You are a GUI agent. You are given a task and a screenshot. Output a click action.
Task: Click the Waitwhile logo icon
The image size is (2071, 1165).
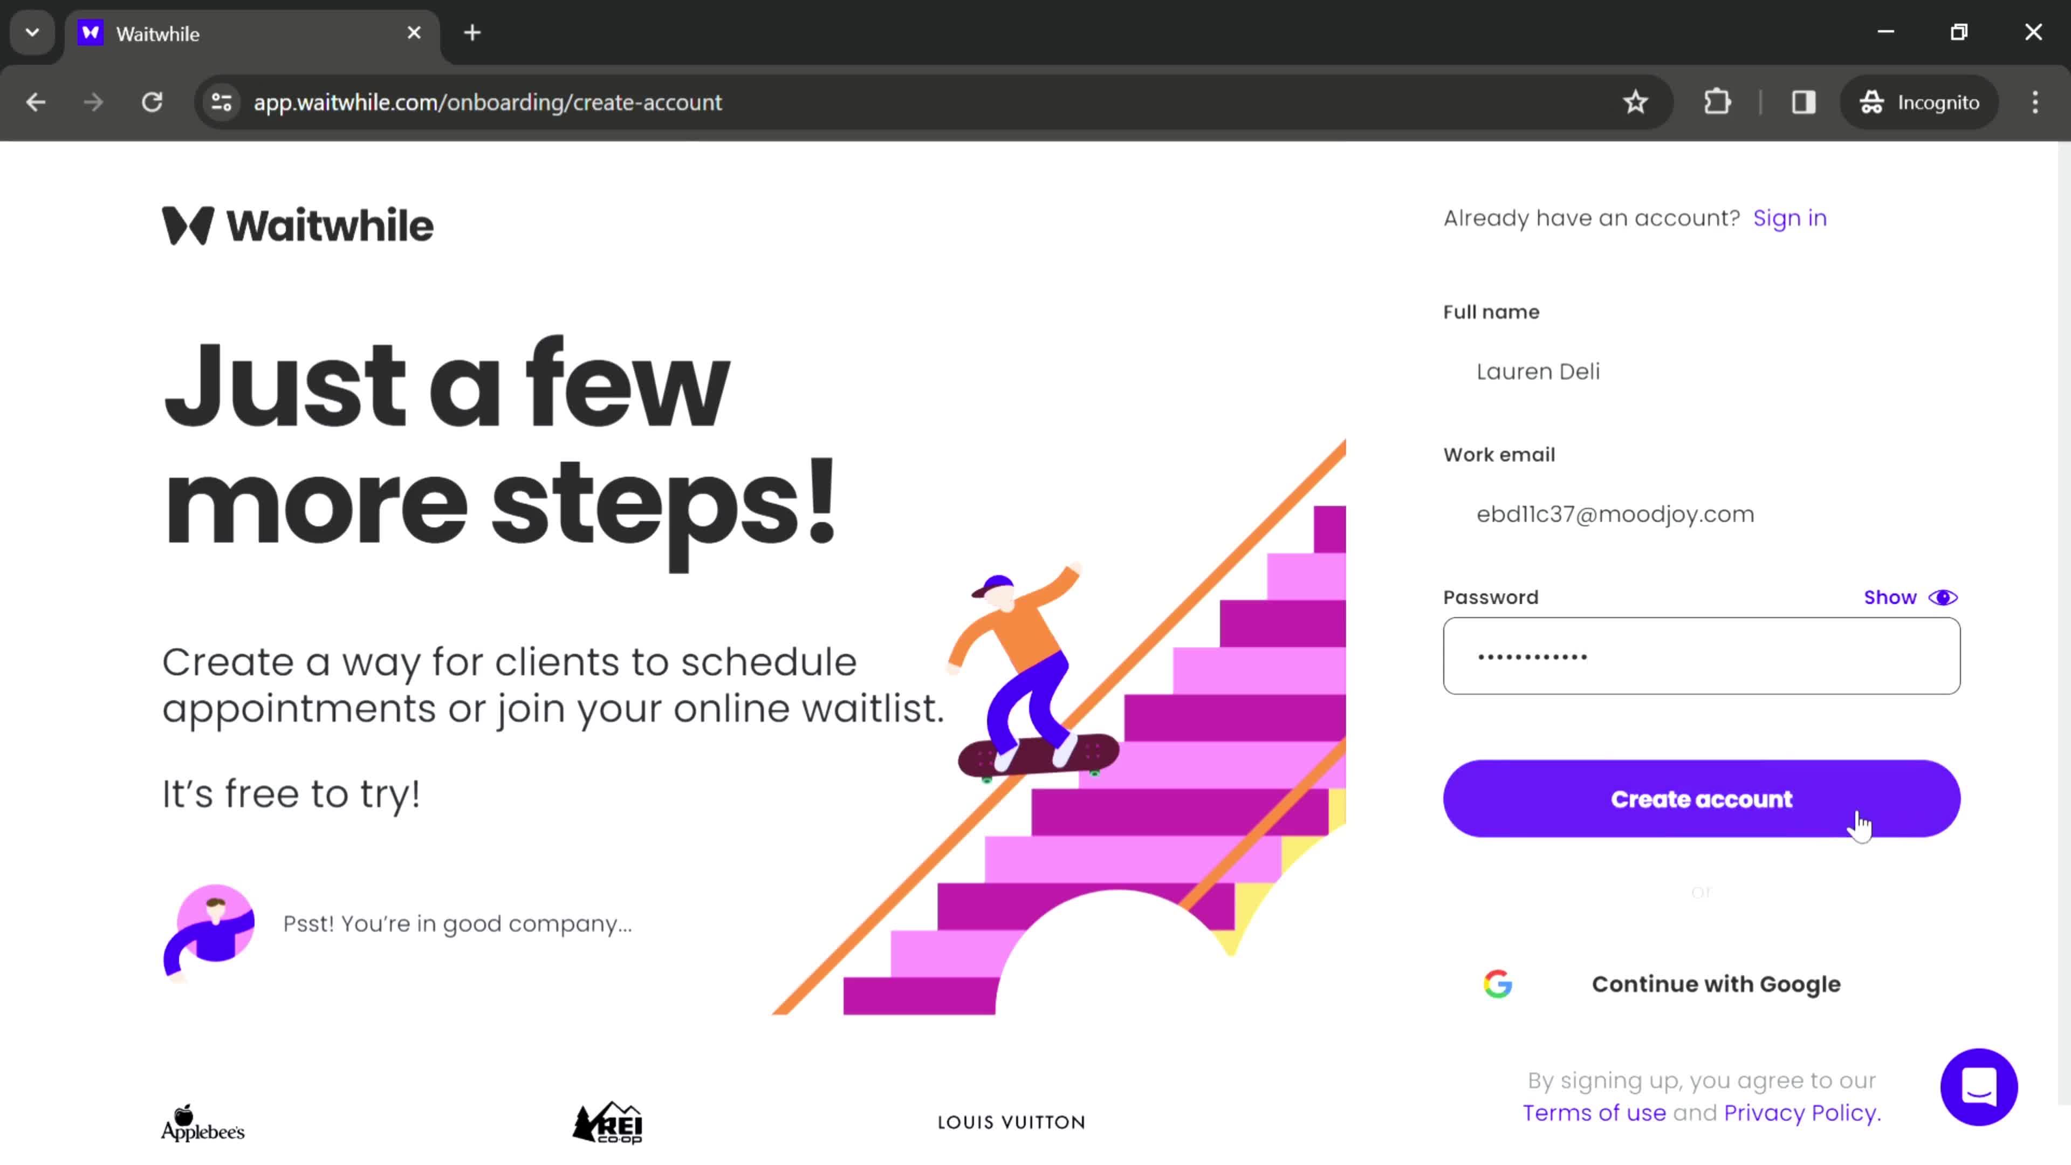click(186, 225)
